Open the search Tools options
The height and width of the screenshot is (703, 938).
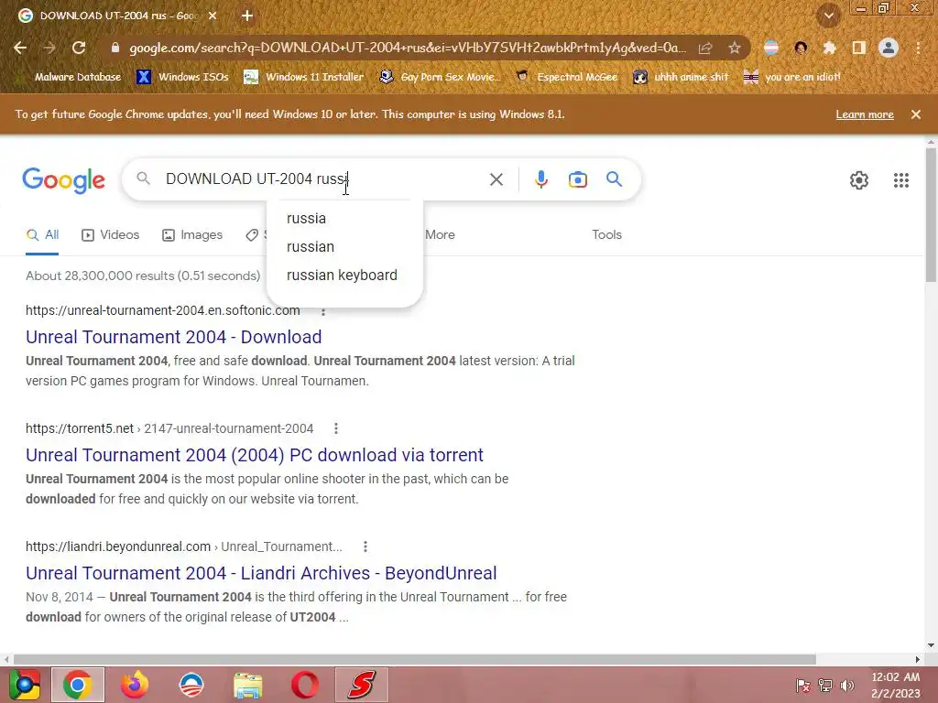(x=606, y=235)
